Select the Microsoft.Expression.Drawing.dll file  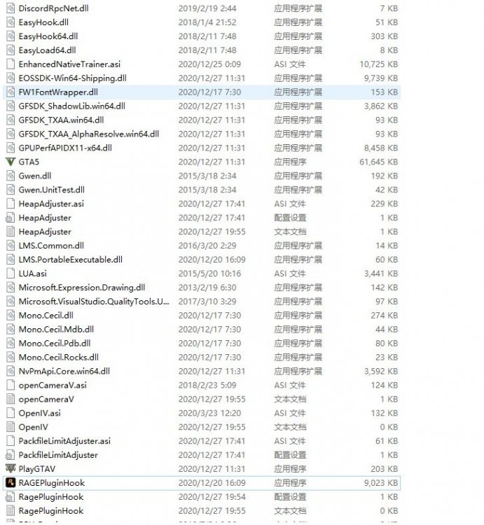click(x=81, y=288)
